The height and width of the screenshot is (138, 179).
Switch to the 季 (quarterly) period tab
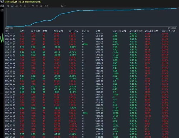(25, 6)
